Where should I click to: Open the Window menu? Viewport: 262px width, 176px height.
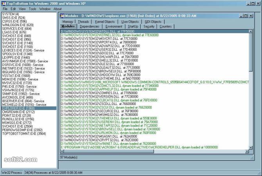(x=45, y=9)
